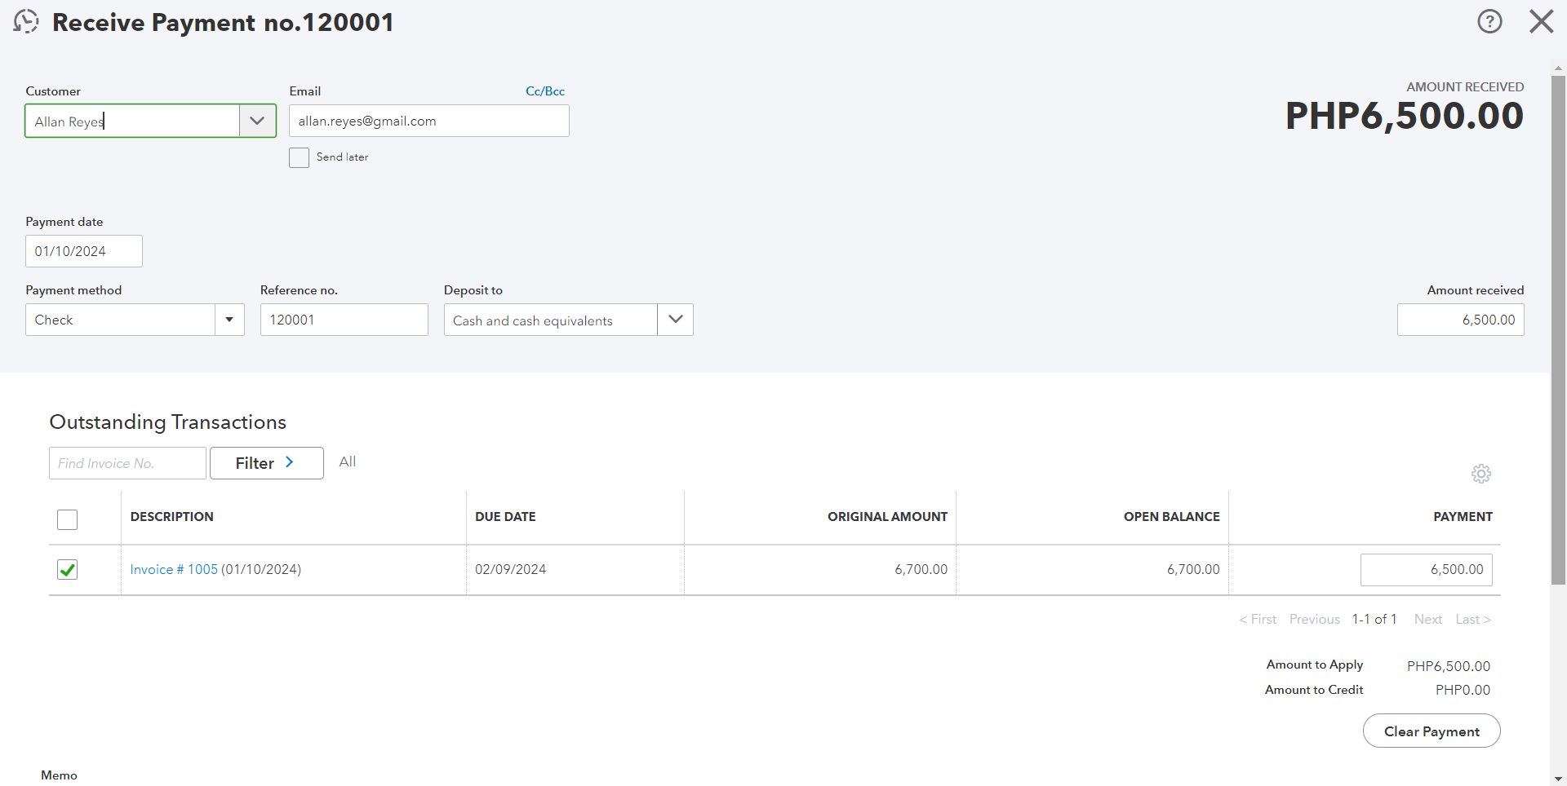Click the Customer name field

tap(132, 121)
